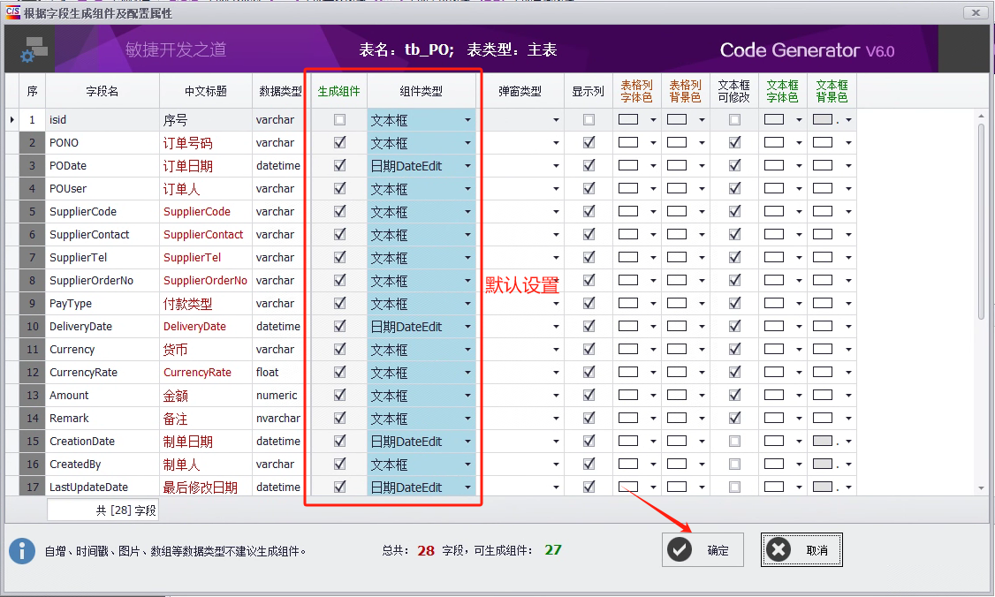The width and height of the screenshot is (995, 597).
Task: Toggle 显示列 checkbox for SupplierCode row
Action: pos(589,211)
